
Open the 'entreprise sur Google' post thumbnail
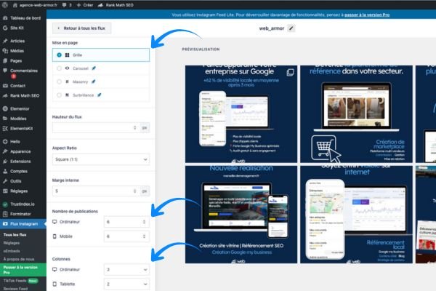point(241,114)
